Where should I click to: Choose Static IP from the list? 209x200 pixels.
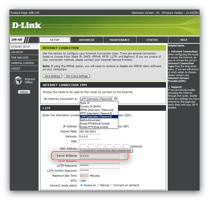click(x=99, y=103)
